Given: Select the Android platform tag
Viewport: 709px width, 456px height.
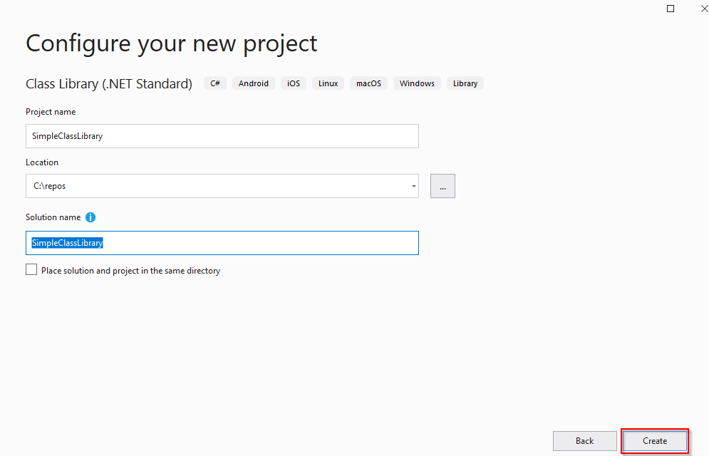Looking at the screenshot, I should point(253,83).
